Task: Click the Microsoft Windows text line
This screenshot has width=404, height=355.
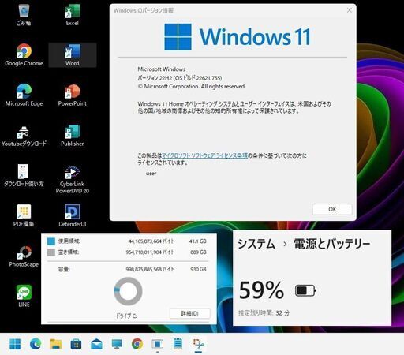Action: [x=162, y=69]
